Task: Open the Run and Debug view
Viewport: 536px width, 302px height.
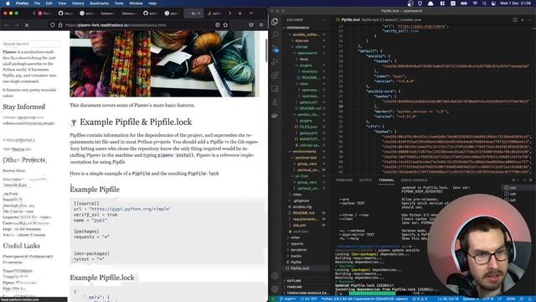Action: [275, 62]
